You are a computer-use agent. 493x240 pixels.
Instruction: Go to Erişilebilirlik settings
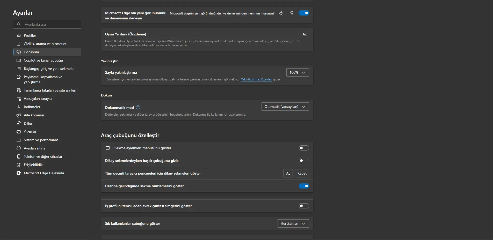coord(47,165)
